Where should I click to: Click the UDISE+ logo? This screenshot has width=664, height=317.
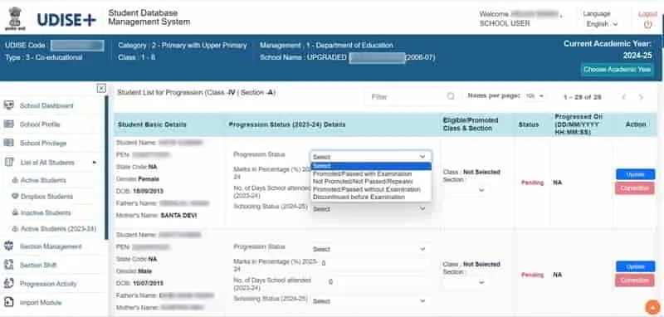[x=66, y=19]
